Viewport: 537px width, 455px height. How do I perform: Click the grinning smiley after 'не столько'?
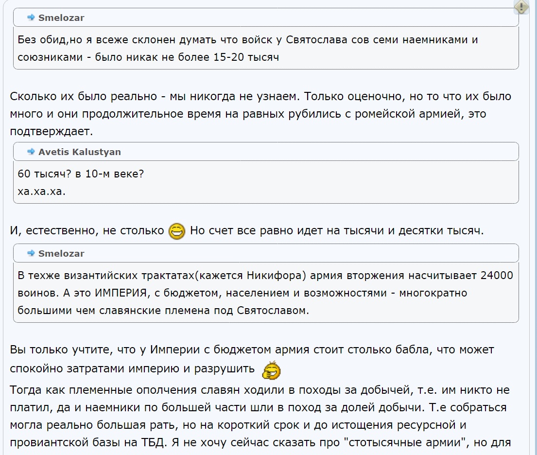click(x=177, y=231)
